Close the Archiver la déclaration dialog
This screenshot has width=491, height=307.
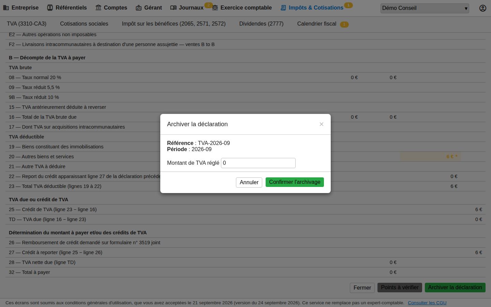click(321, 124)
